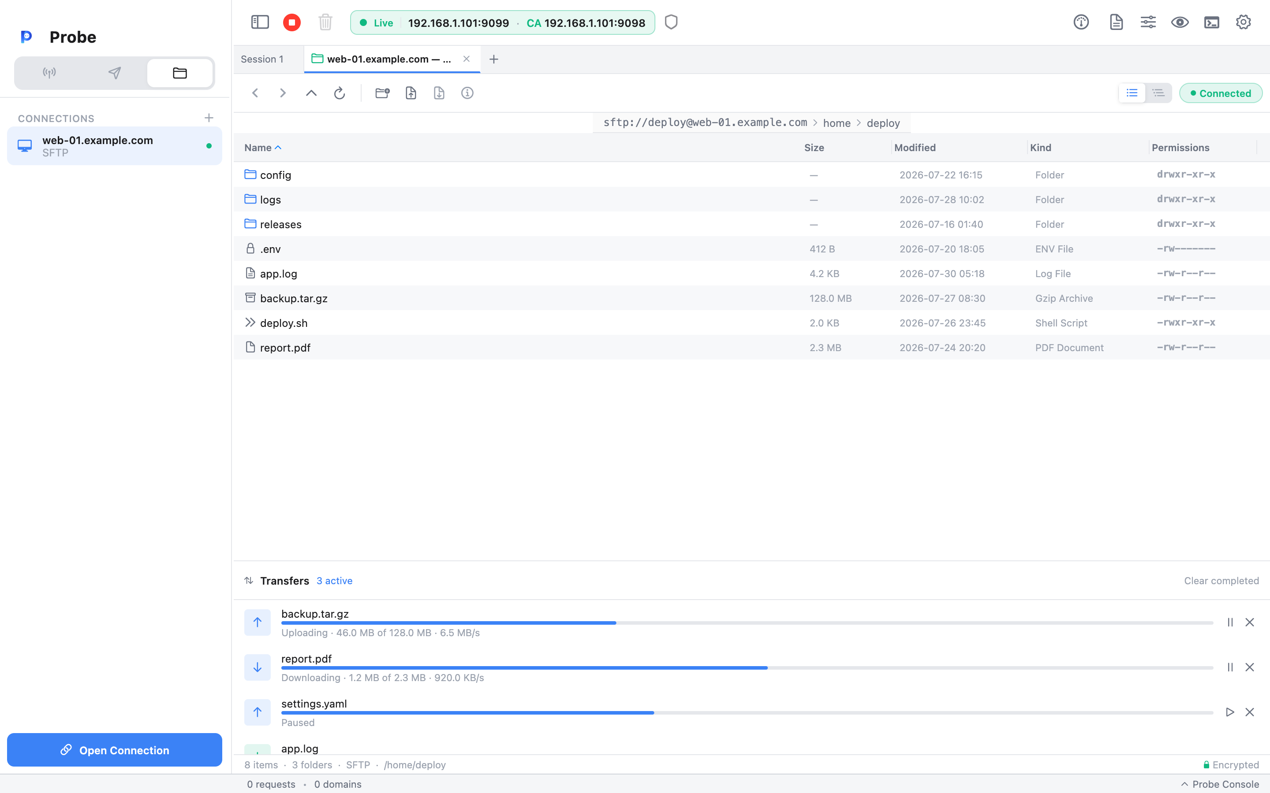The width and height of the screenshot is (1270, 793).
Task: Add a new tab with plus button
Action: click(x=494, y=59)
